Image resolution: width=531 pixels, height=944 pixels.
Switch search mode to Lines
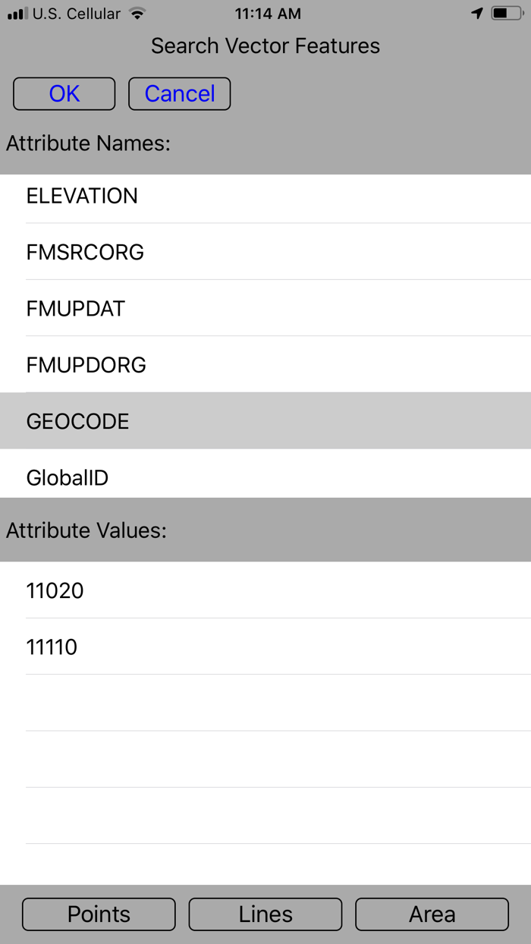[x=265, y=914]
